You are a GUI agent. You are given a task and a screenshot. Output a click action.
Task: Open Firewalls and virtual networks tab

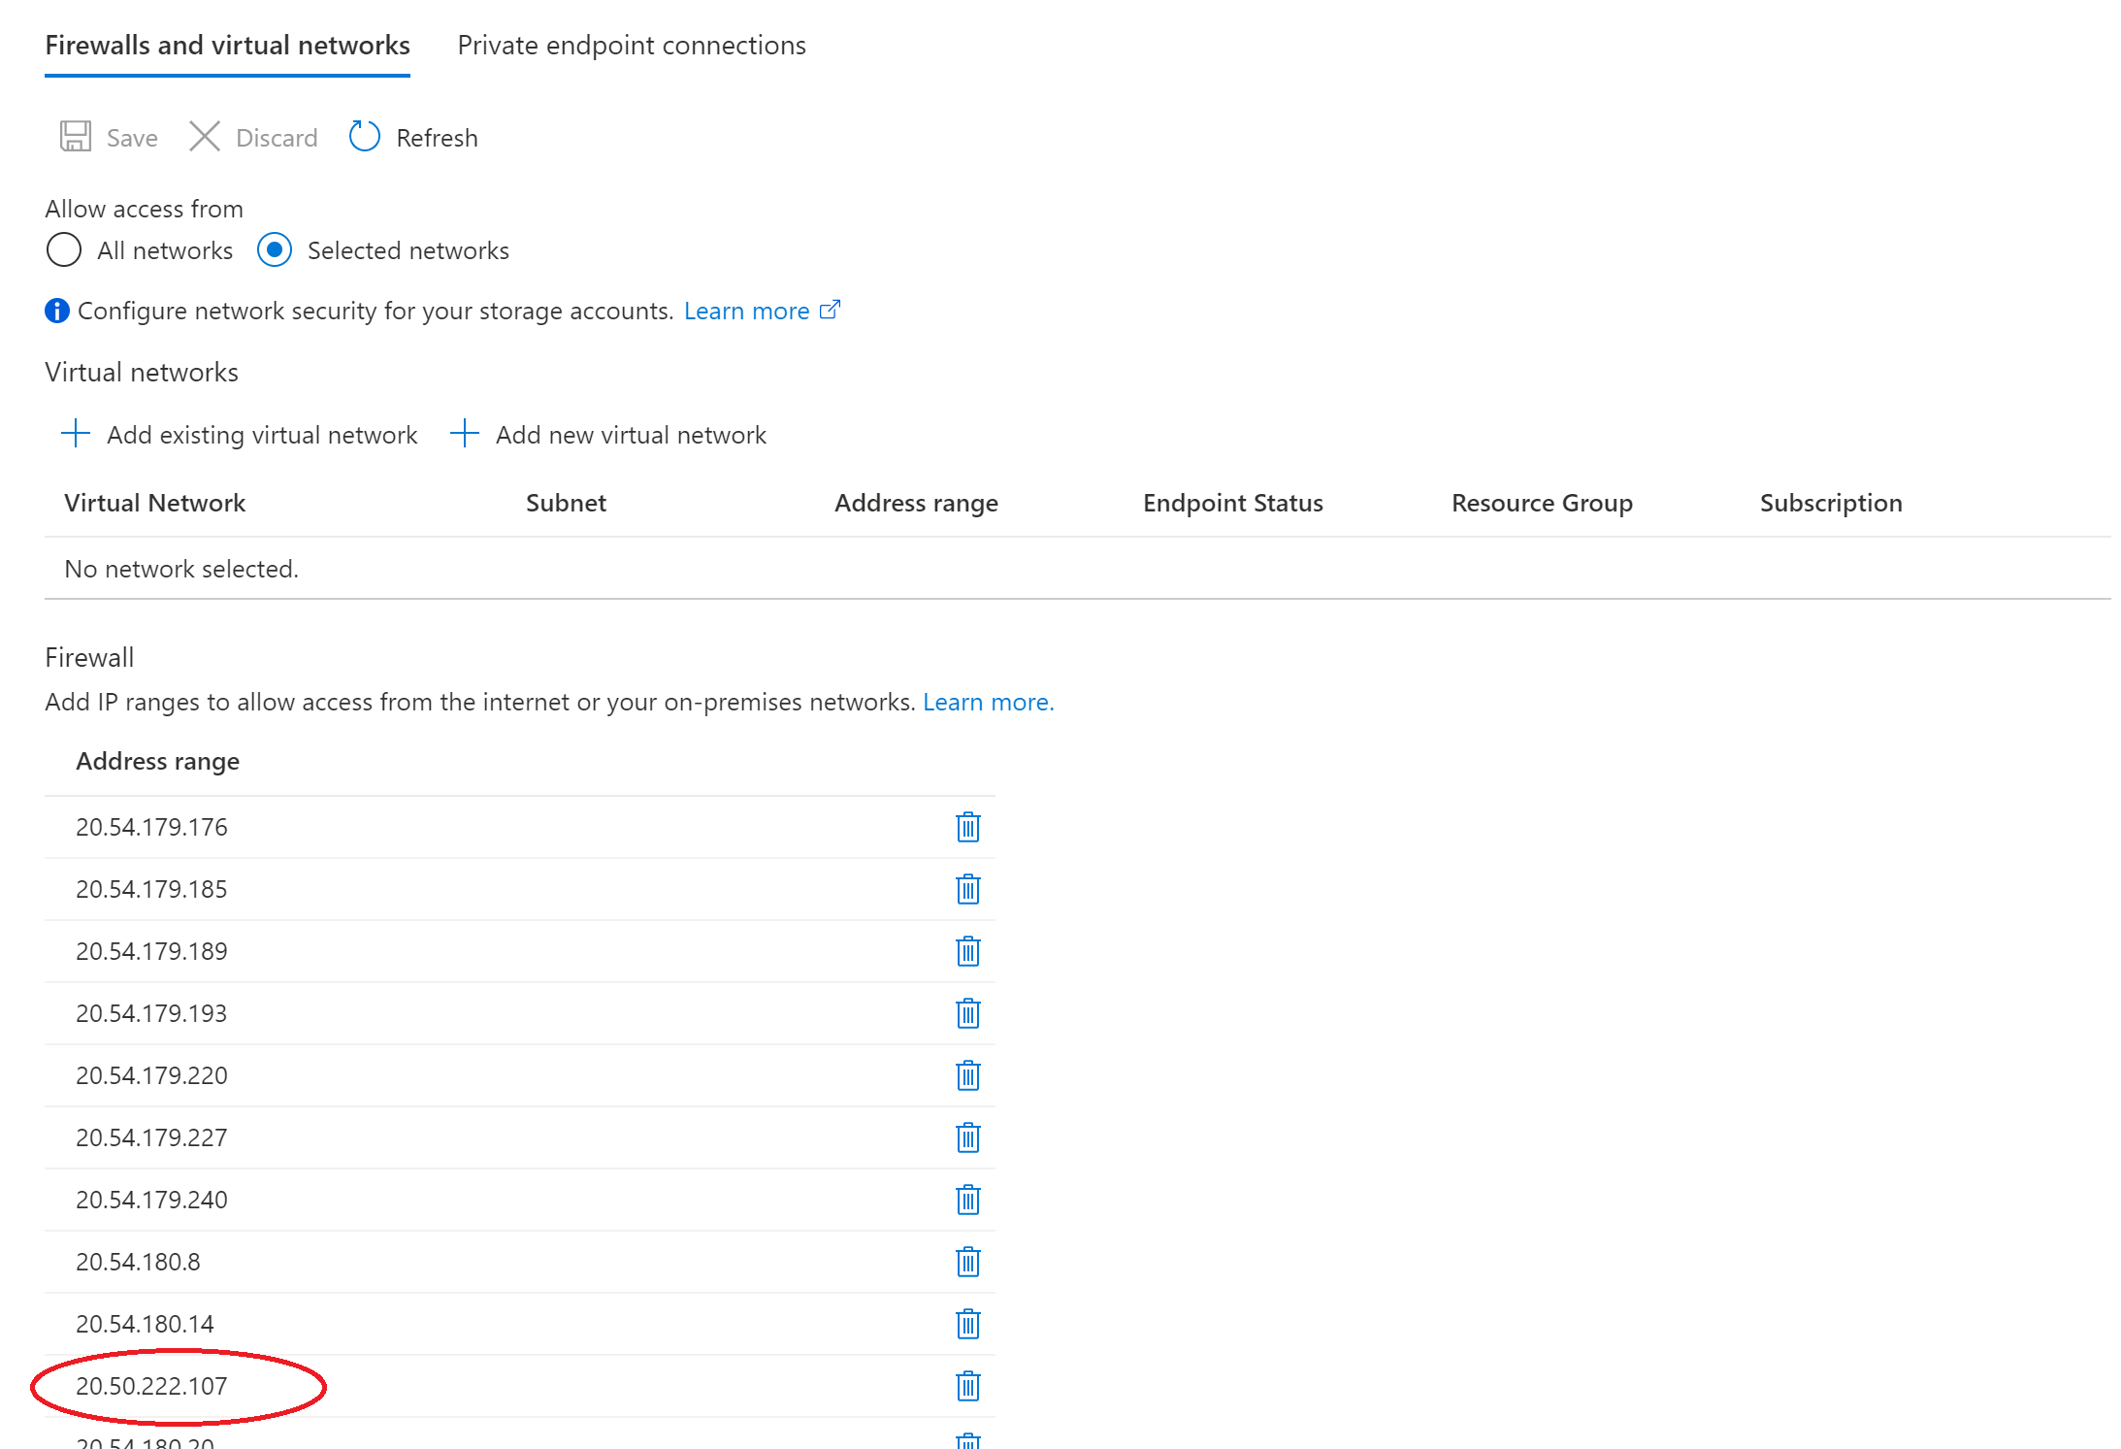227,46
